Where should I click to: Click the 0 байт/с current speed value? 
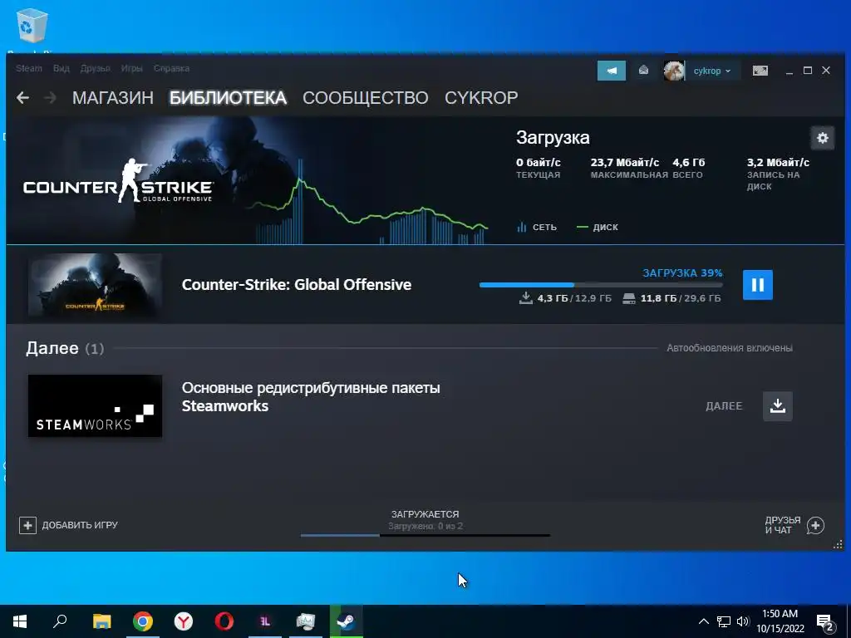click(539, 162)
